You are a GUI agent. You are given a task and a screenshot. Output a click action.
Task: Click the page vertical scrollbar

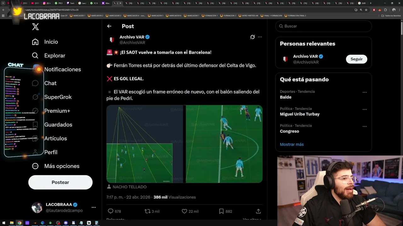[401, 28]
